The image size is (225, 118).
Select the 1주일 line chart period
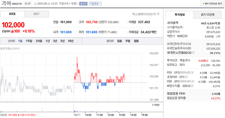[x=29, y=41]
